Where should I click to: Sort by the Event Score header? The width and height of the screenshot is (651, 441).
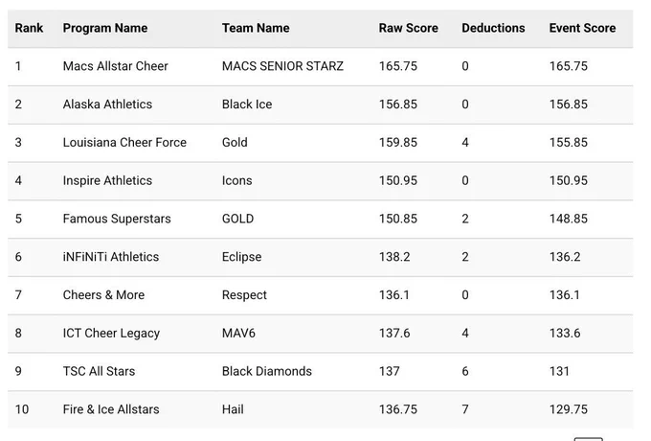pyautogui.click(x=582, y=28)
